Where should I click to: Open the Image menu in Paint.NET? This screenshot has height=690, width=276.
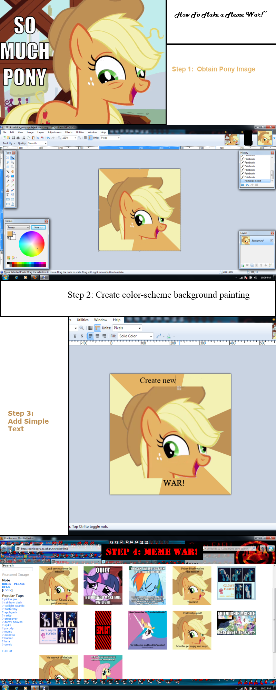coord(30,132)
